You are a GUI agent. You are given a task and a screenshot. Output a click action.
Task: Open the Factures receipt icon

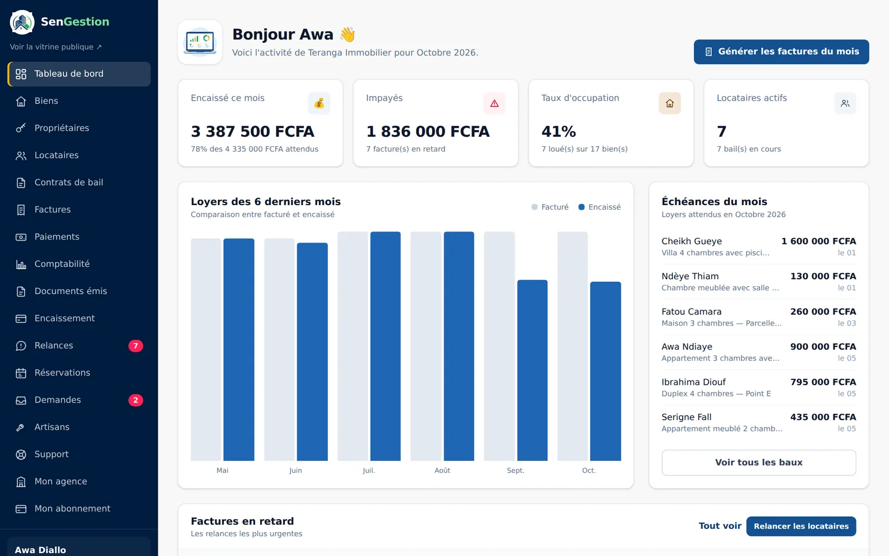click(21, 210)
